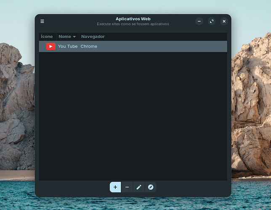This screenshot has width=271, height=210.
Task: Click the Navegador column header
Action: [93, 37]
